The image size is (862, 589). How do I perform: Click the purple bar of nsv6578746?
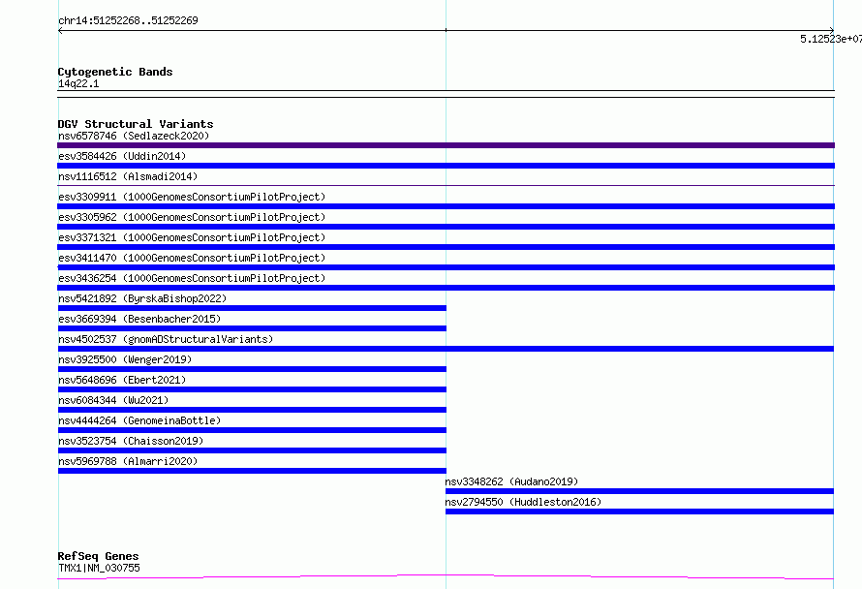[446, 145]
